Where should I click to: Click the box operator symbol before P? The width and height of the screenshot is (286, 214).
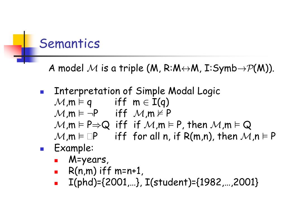click(90, 136)
